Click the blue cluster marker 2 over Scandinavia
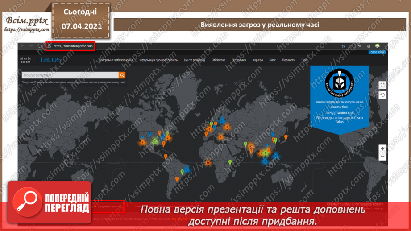This screenshot has width=411, height=231. coord(222,120)
